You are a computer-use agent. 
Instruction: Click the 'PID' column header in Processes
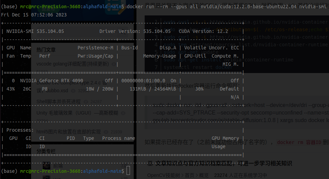tap(71, 139)
